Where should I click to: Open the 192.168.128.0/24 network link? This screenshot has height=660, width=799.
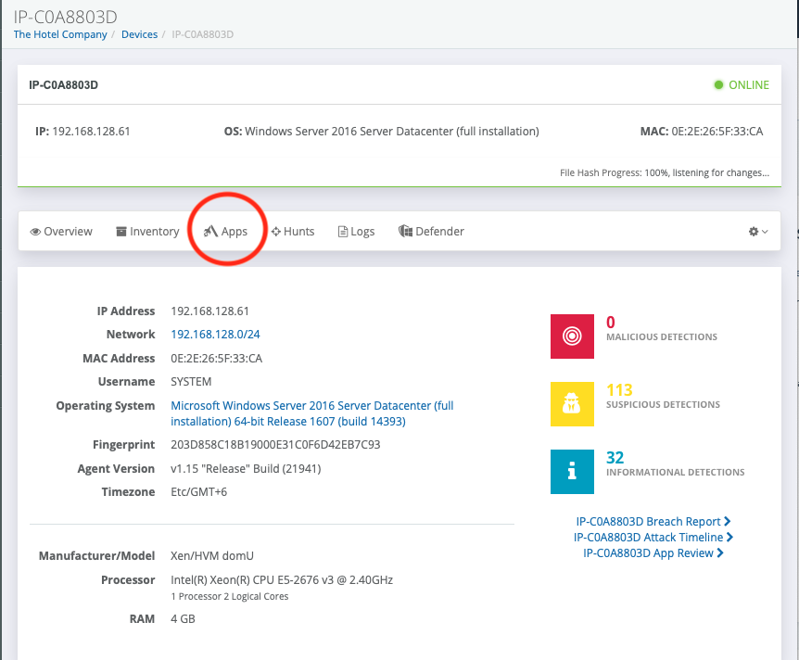coord(215,335)
